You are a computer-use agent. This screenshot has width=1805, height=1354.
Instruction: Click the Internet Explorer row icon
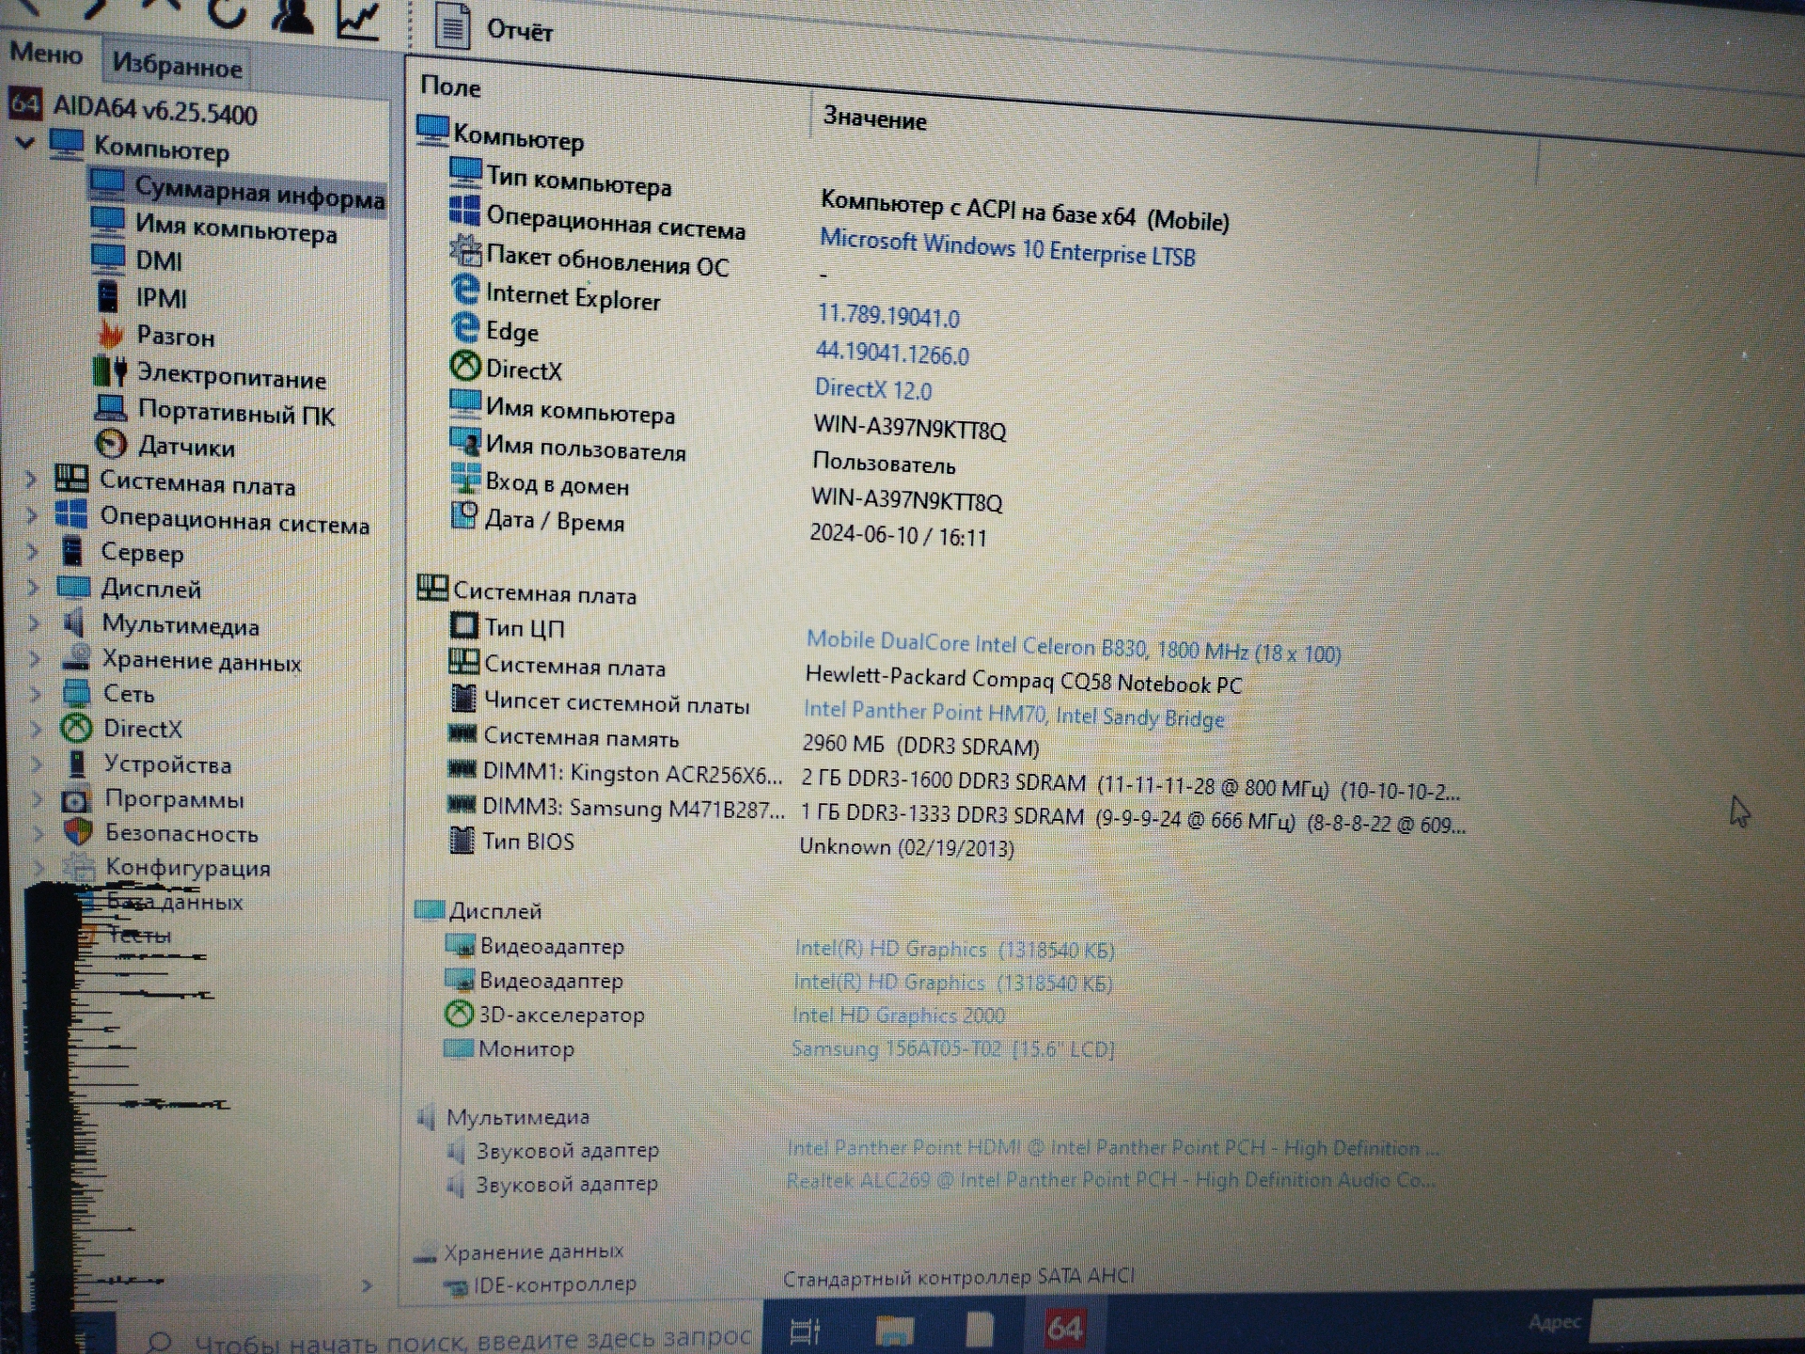pyautogui.click(x=464, y=289)
